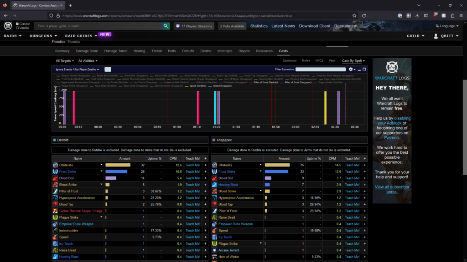
Task: Click the QBITT user avatar icon
Action: point(436,36)
